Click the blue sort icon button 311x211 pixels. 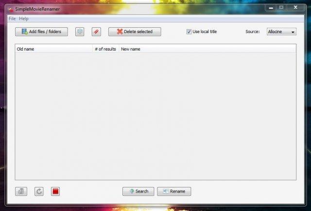click(80, 32)
